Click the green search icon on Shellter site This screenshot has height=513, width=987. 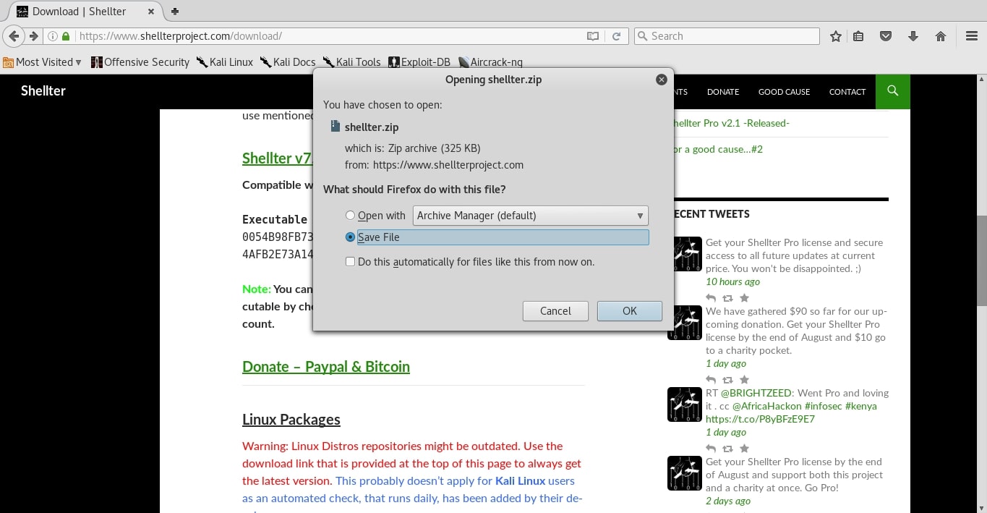click(893, 91)
